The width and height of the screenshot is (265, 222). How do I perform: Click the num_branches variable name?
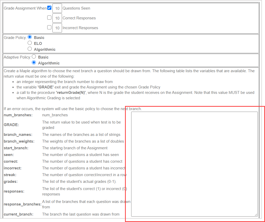[x=18, y=115]
